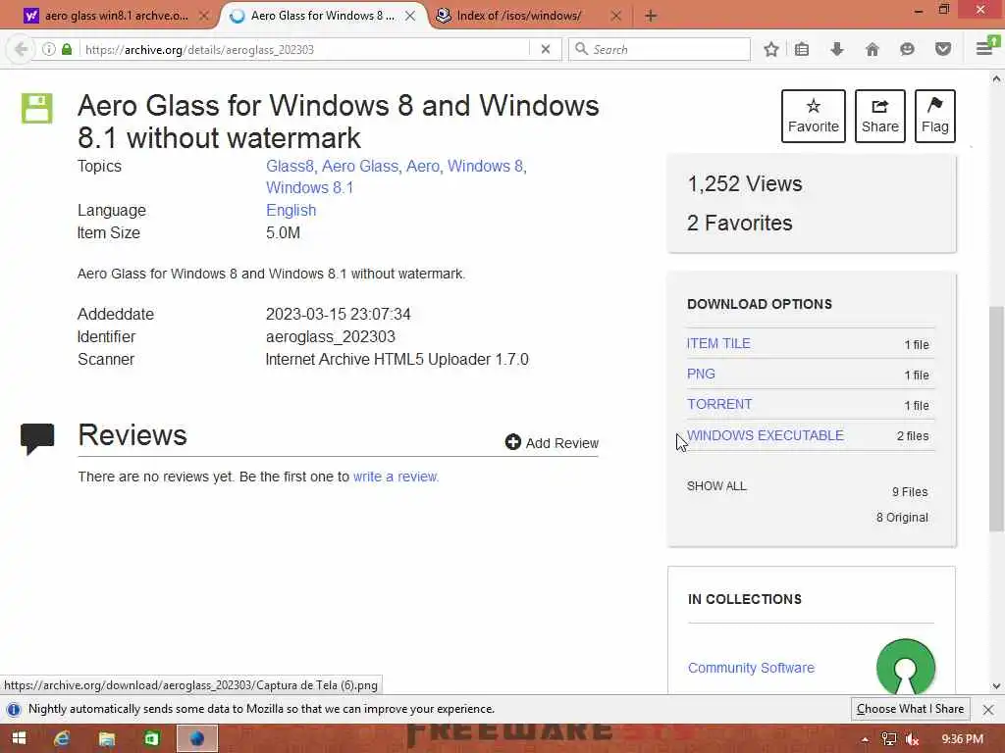This screenshot has height=753, width=1005.
Task: Open the Windows Store taskbar icon
Action: coord(151,738)
